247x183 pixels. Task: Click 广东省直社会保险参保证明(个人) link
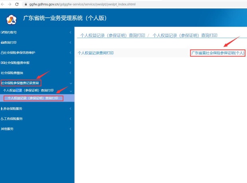pos(217,53)
